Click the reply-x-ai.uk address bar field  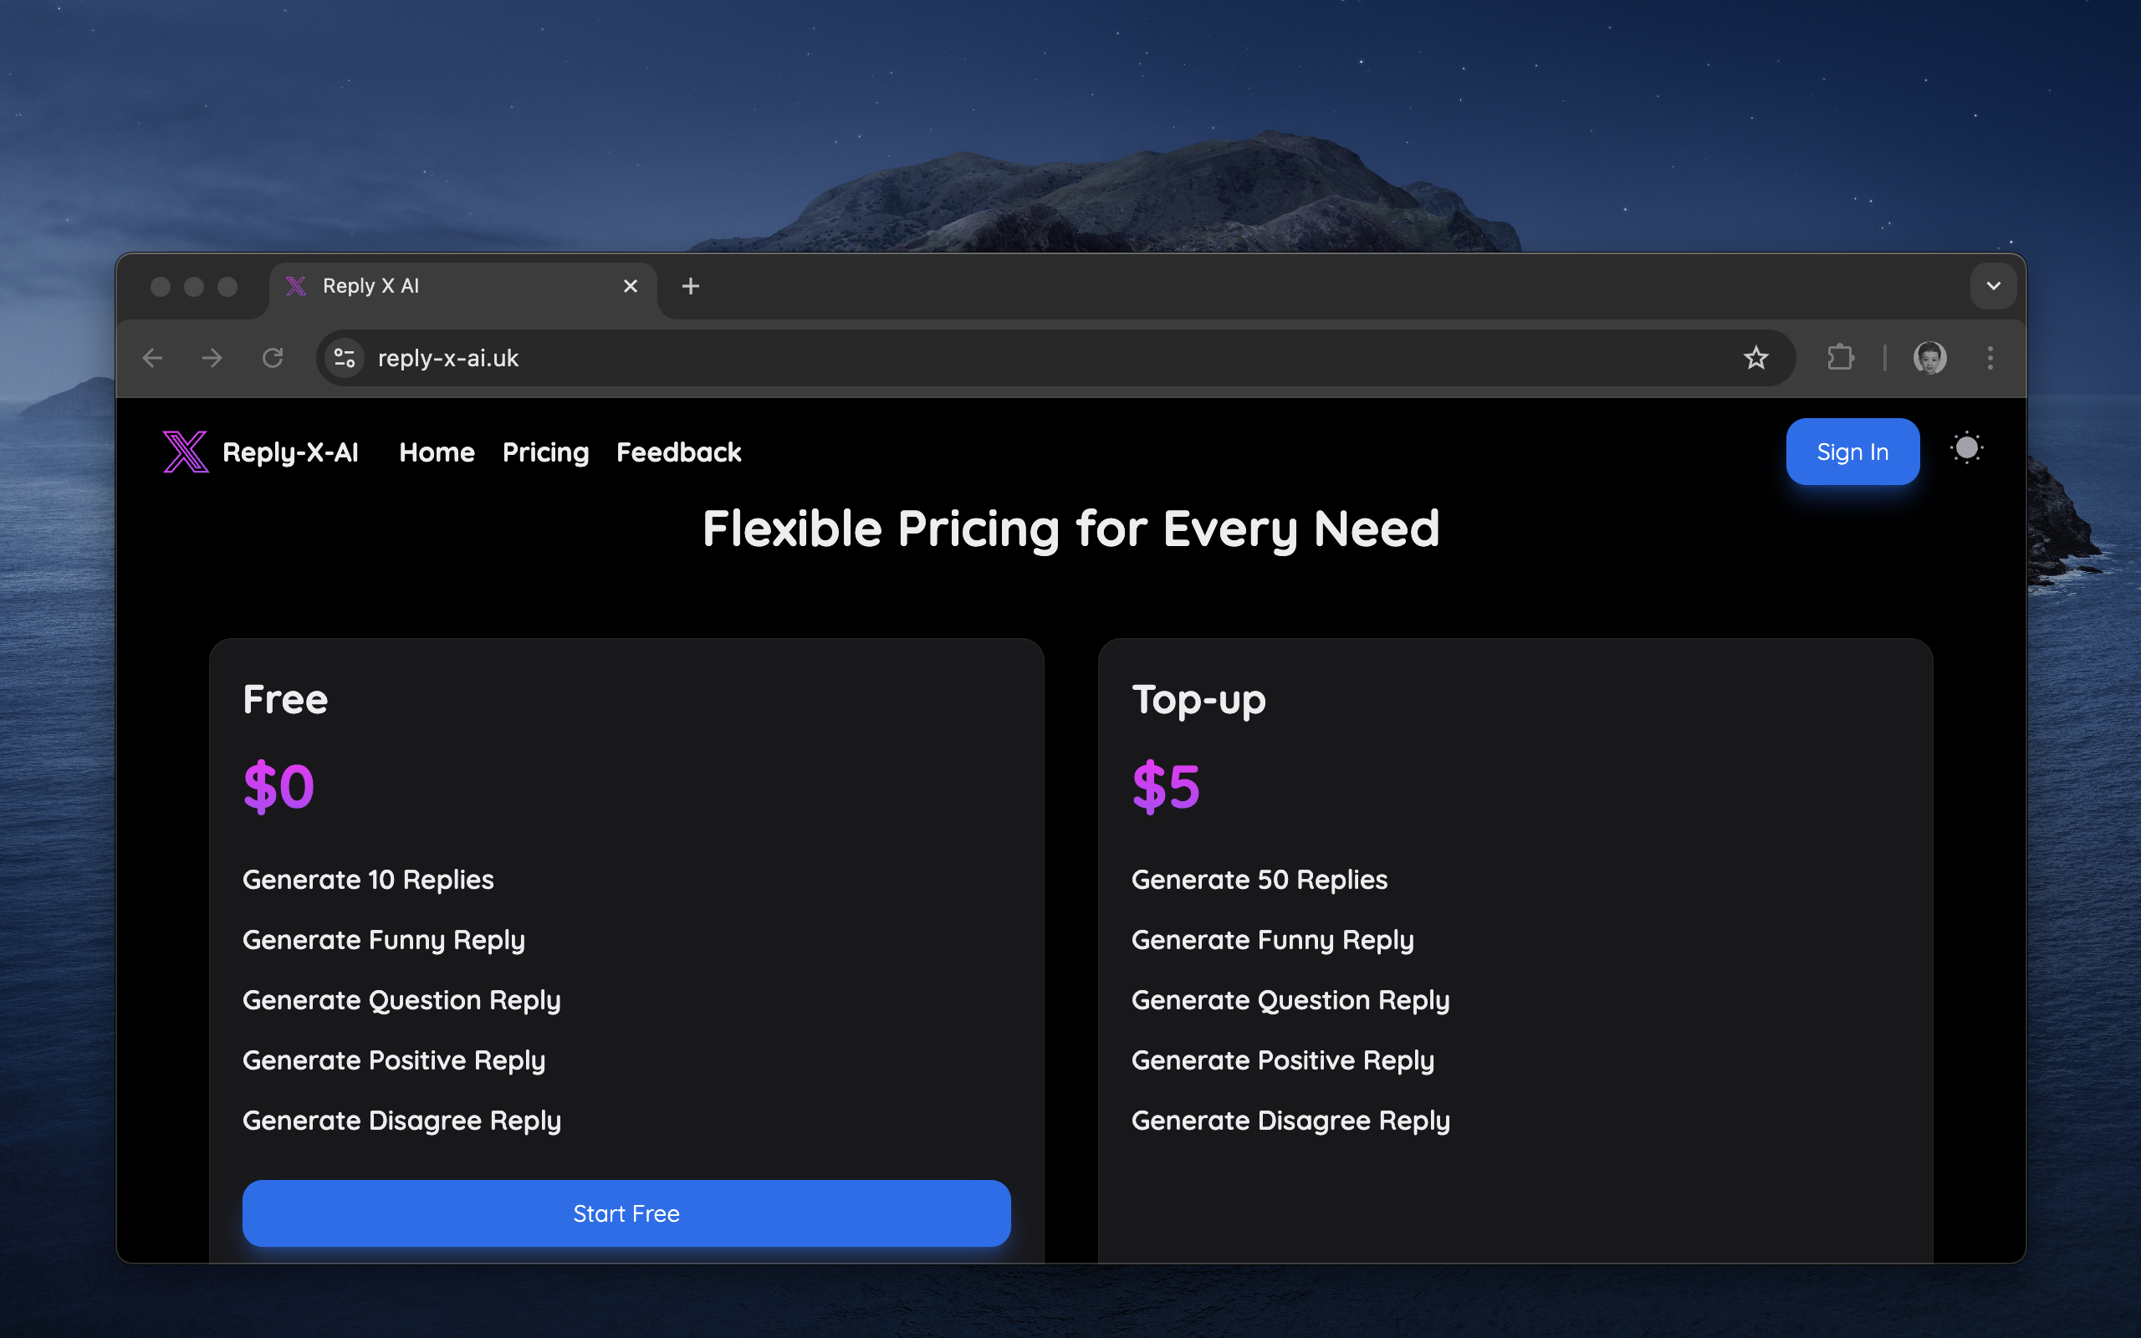click(x=973, y=358)
